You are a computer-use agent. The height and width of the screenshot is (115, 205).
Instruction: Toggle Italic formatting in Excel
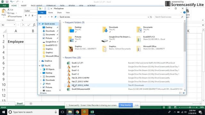click(29, 15)
